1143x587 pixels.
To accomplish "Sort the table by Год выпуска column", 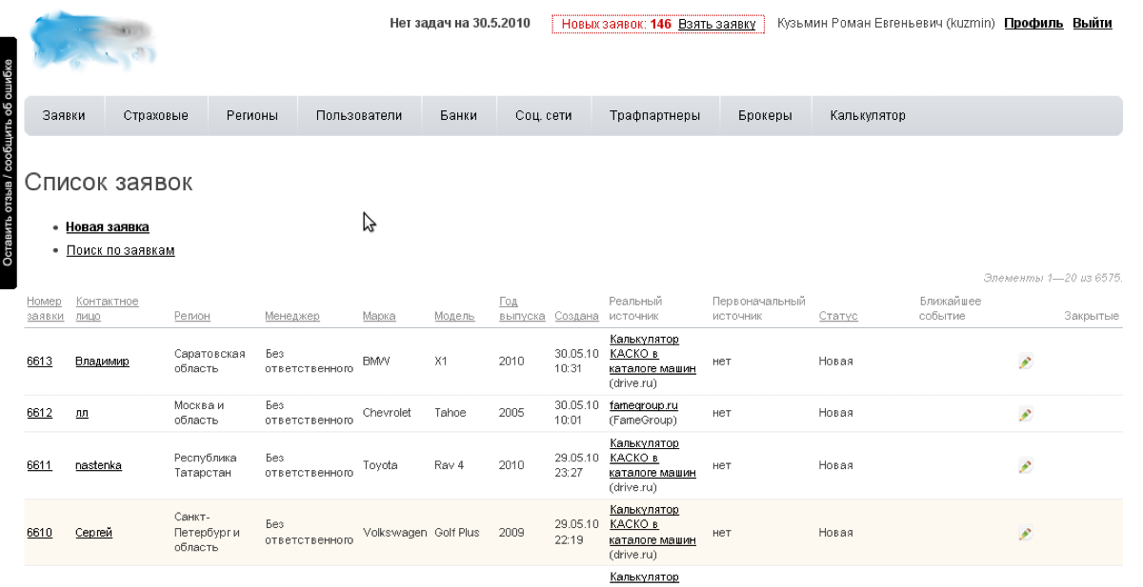I will point(521,308).
